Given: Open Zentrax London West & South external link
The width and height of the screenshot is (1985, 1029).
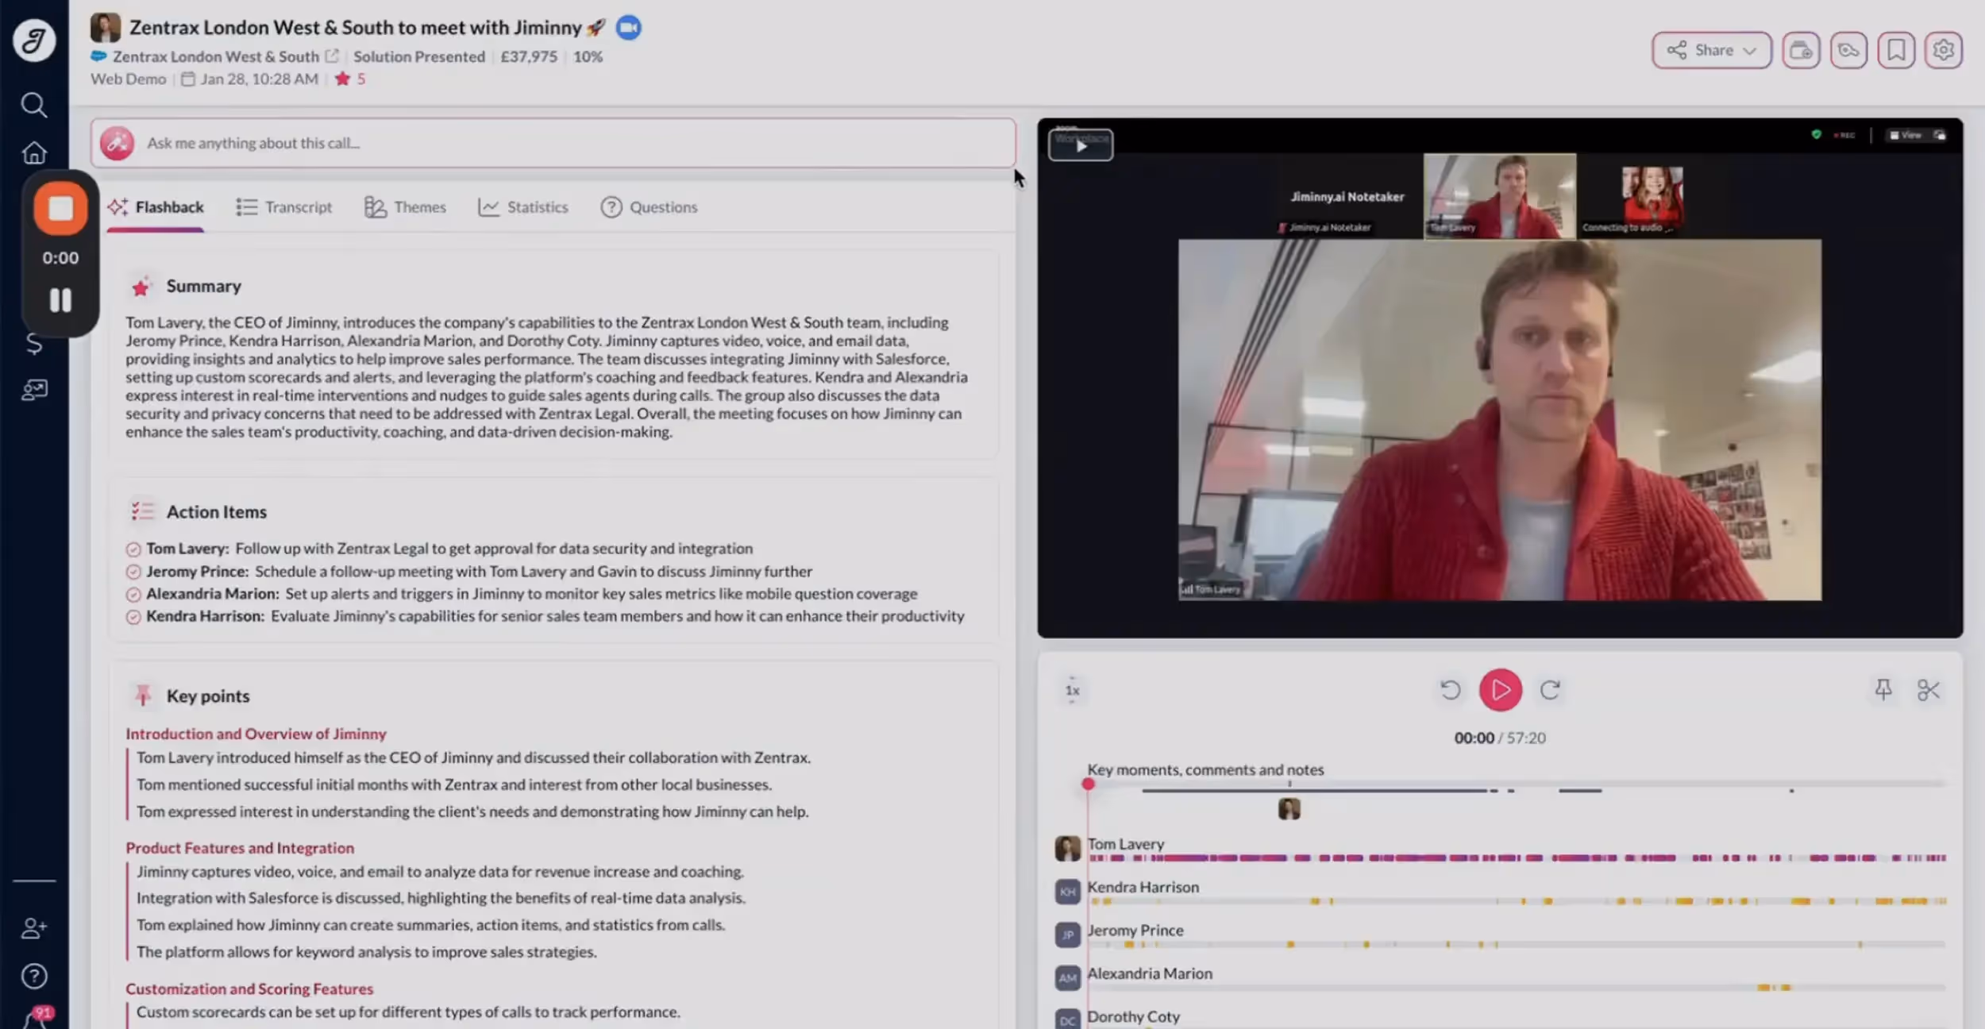Looking at the screenshot, I should (x=332, y=56).
